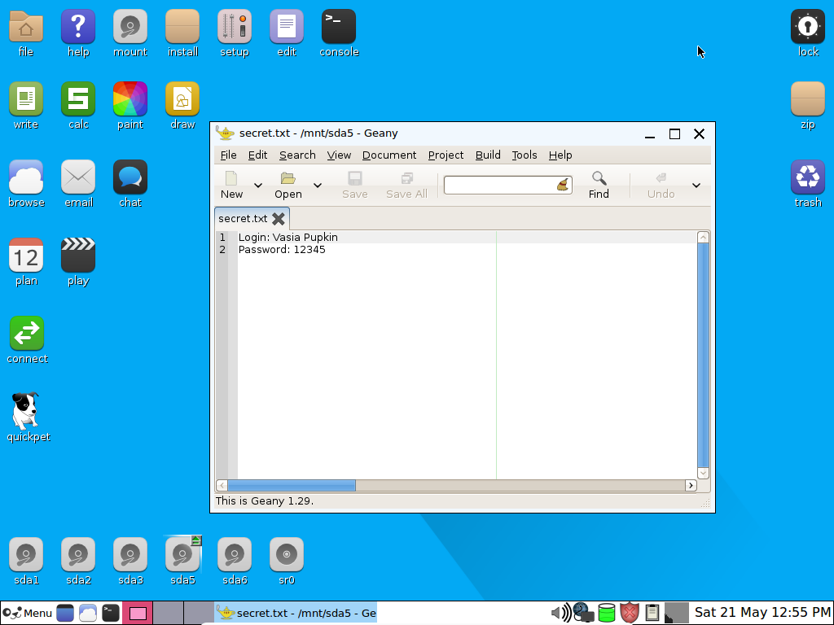This screenshot has height=625, width=834.
Task: Click the clipboard tray icon
Action: click(x=652, y=613)
